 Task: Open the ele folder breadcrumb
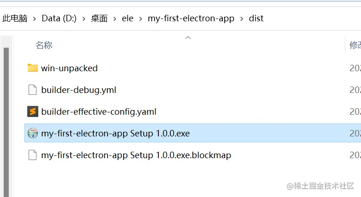tap(127, 18)
